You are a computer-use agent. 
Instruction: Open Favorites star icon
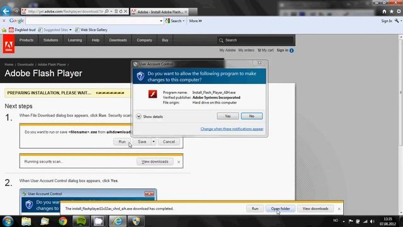click(x=392, y=11)
